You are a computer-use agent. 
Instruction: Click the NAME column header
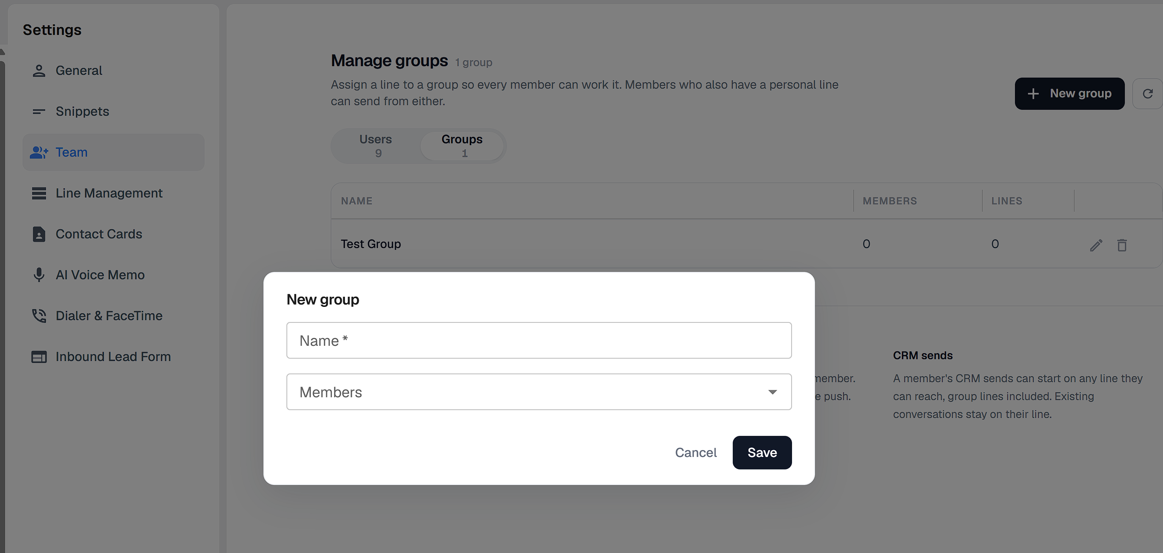point(357,201)
